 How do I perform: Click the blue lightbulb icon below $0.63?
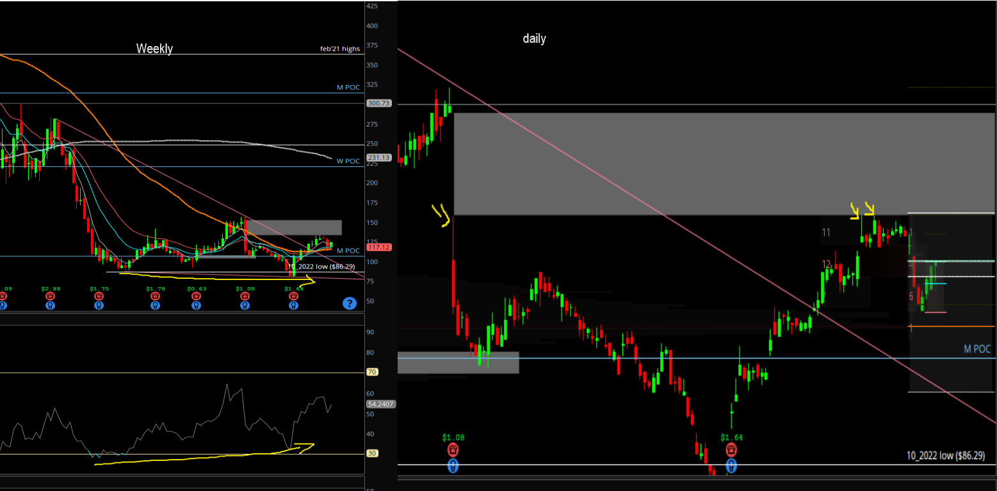pos(197,306)
